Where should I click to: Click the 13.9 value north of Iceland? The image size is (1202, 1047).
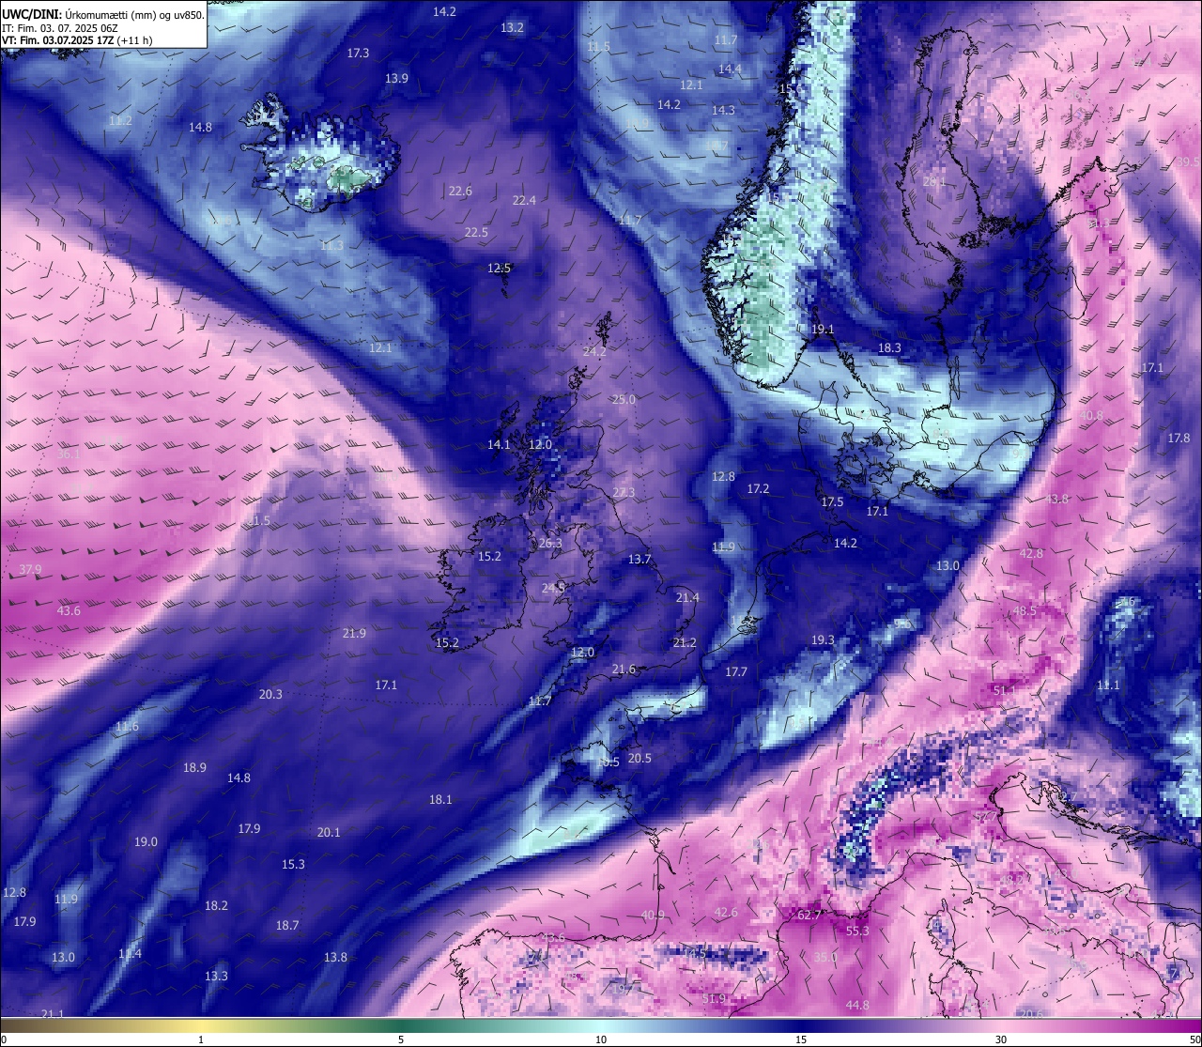point(396,79)
